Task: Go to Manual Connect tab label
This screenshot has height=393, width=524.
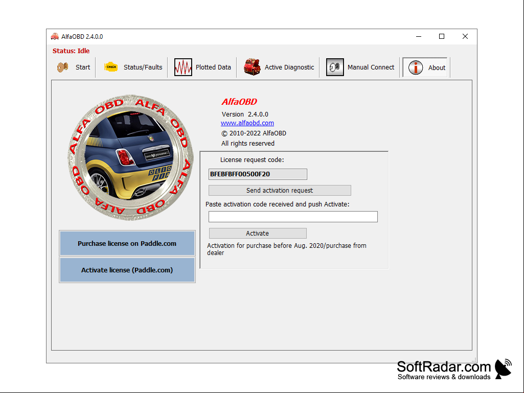Action: (371, 67)
